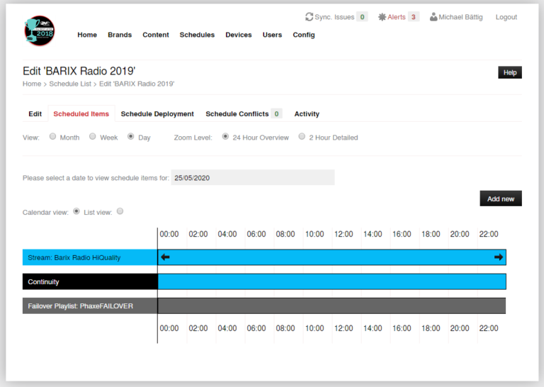Click the left arrow on the stream bar
Screen dimensions: 544x387
pyautogui.click(x=166, y=257)
